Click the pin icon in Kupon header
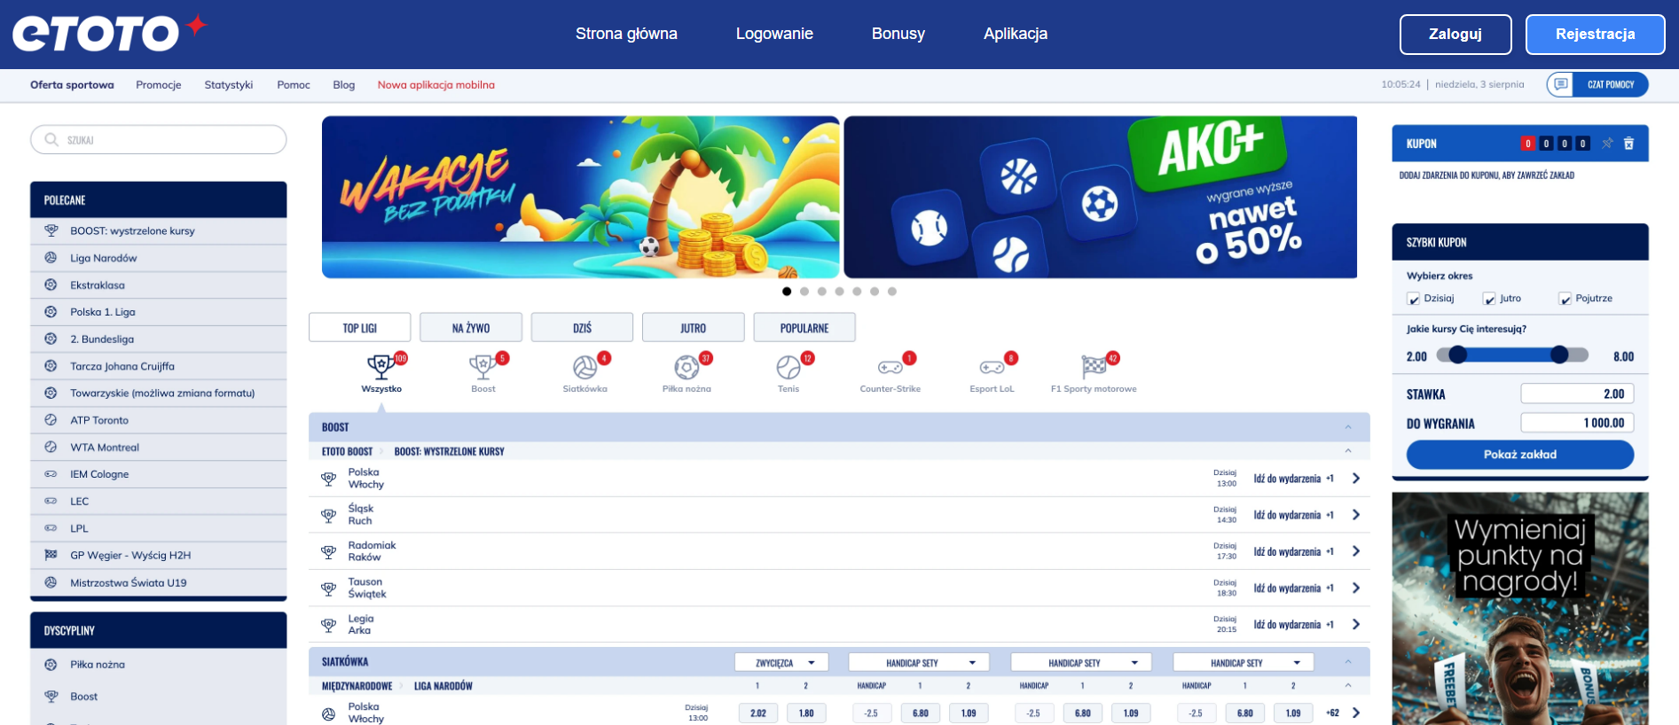The width and height of the screenshot is (1679, 725). pyautogui.click(x=1607, y=144)
